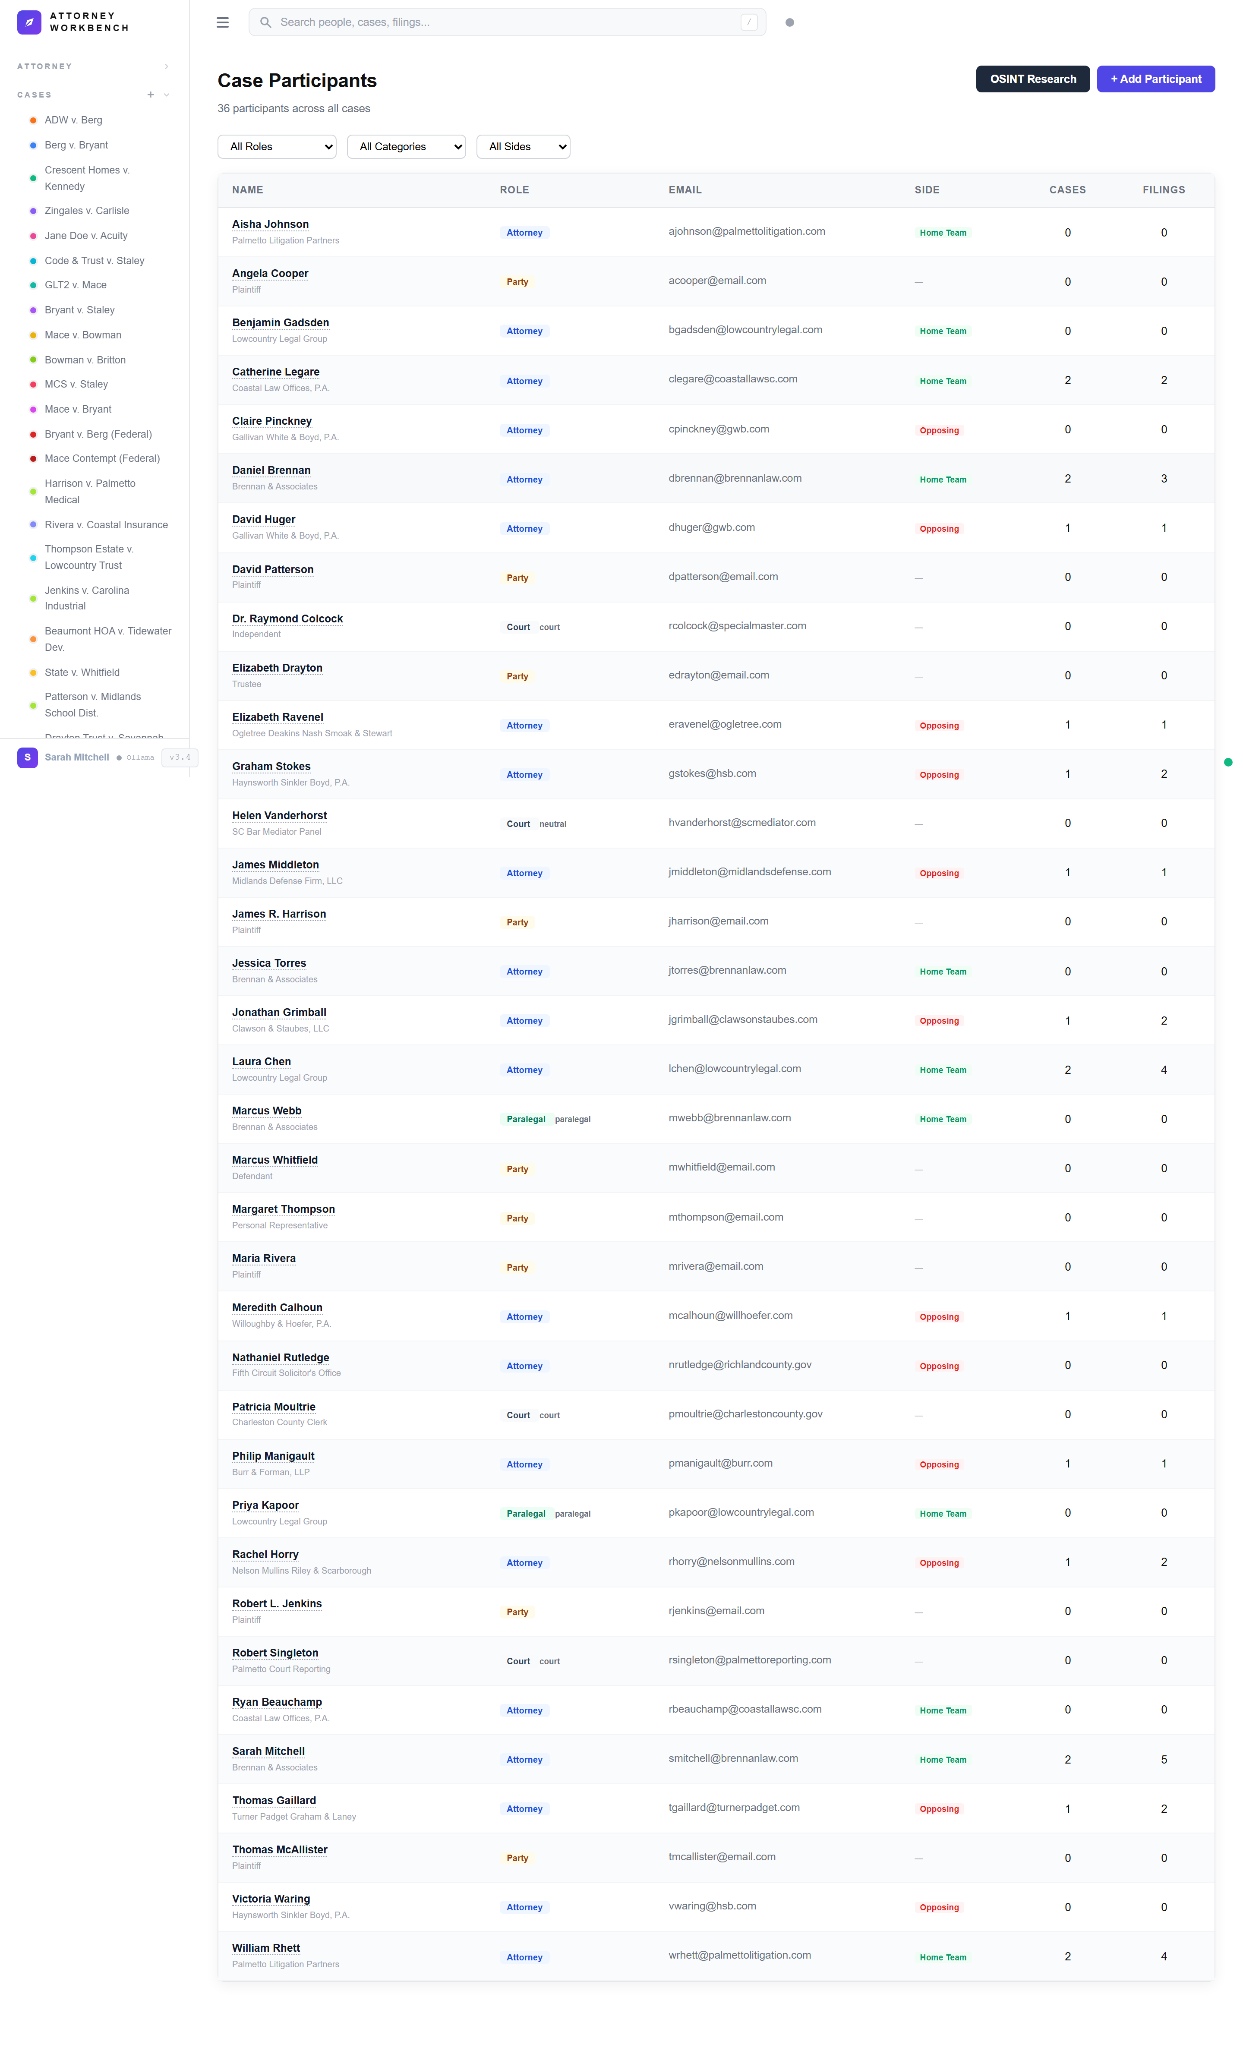
Task: Collapse the CASES list with its chevron
Action: pyautogui.click(x=167, y=94)
